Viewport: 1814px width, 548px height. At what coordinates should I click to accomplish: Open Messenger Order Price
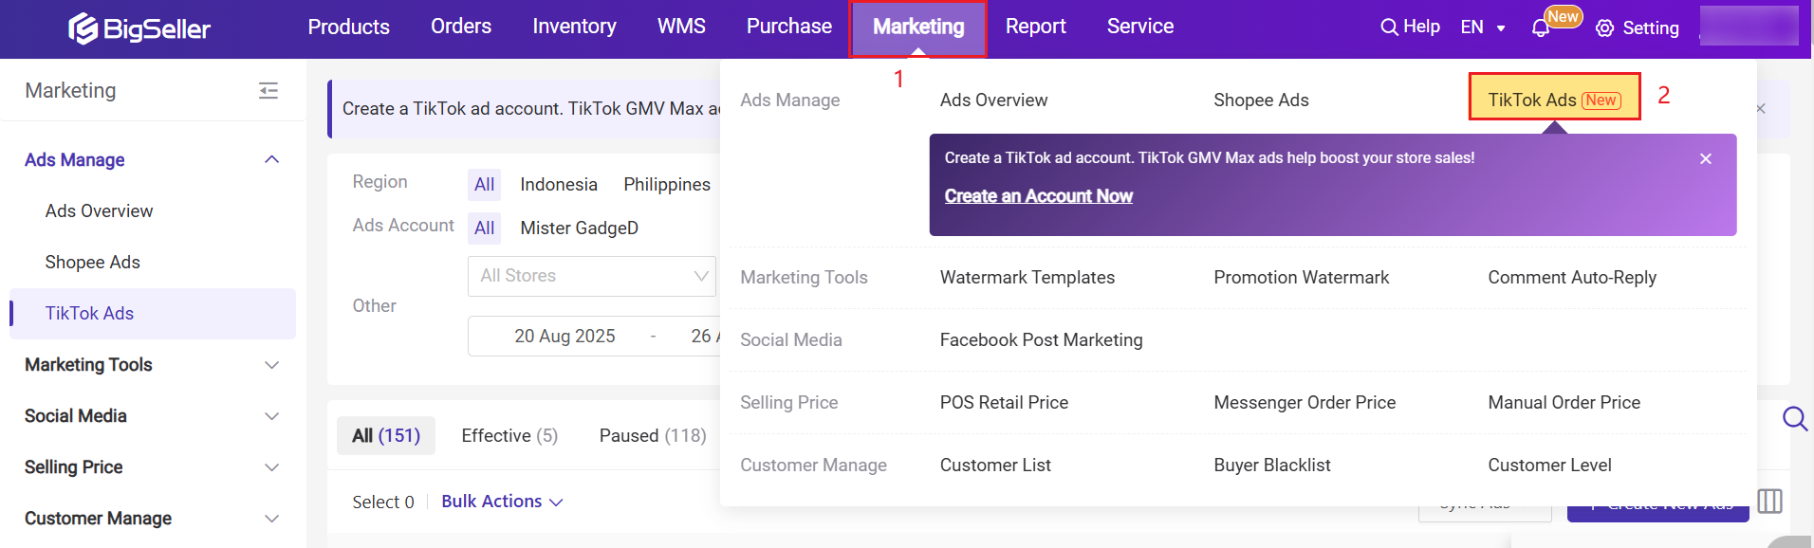pos(1305,403)
